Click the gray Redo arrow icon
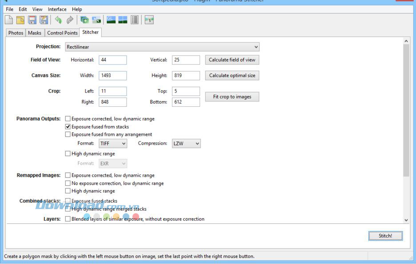416x264 pixels. click(70, 20)
